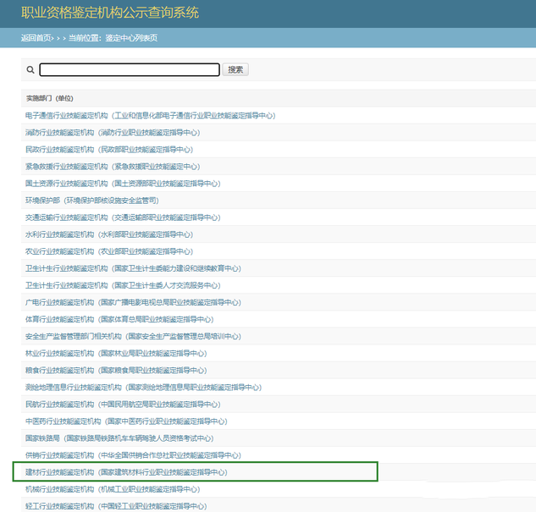
Task: Open 消防行业技能鉴定机构 link
Action: 113,133
